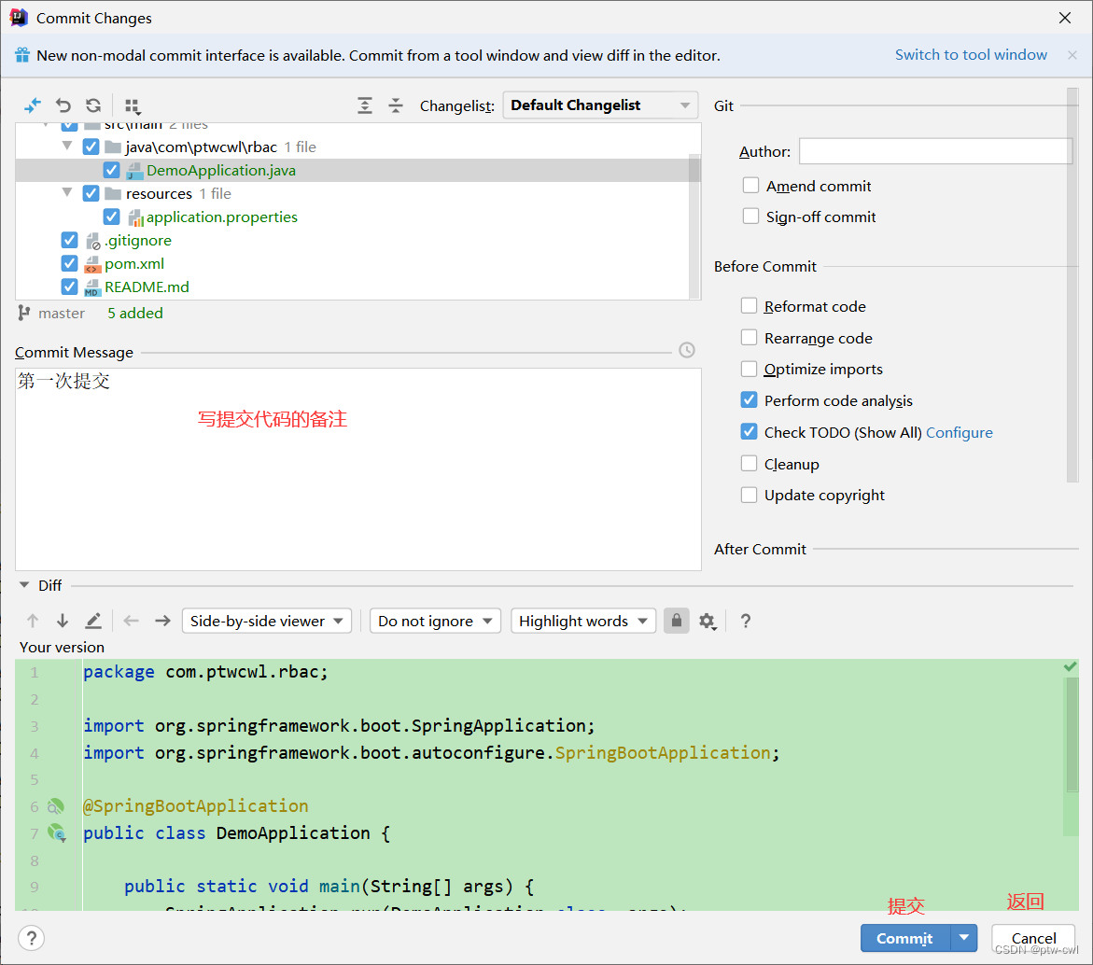
Task: Select application.properties in the tree
Action: pos(221,217)
